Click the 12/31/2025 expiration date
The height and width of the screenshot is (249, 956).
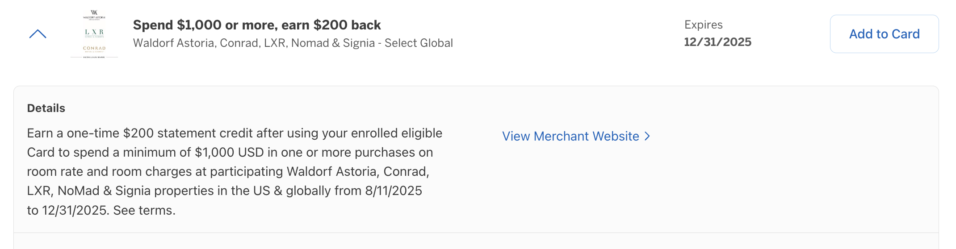tap(717, 42)
